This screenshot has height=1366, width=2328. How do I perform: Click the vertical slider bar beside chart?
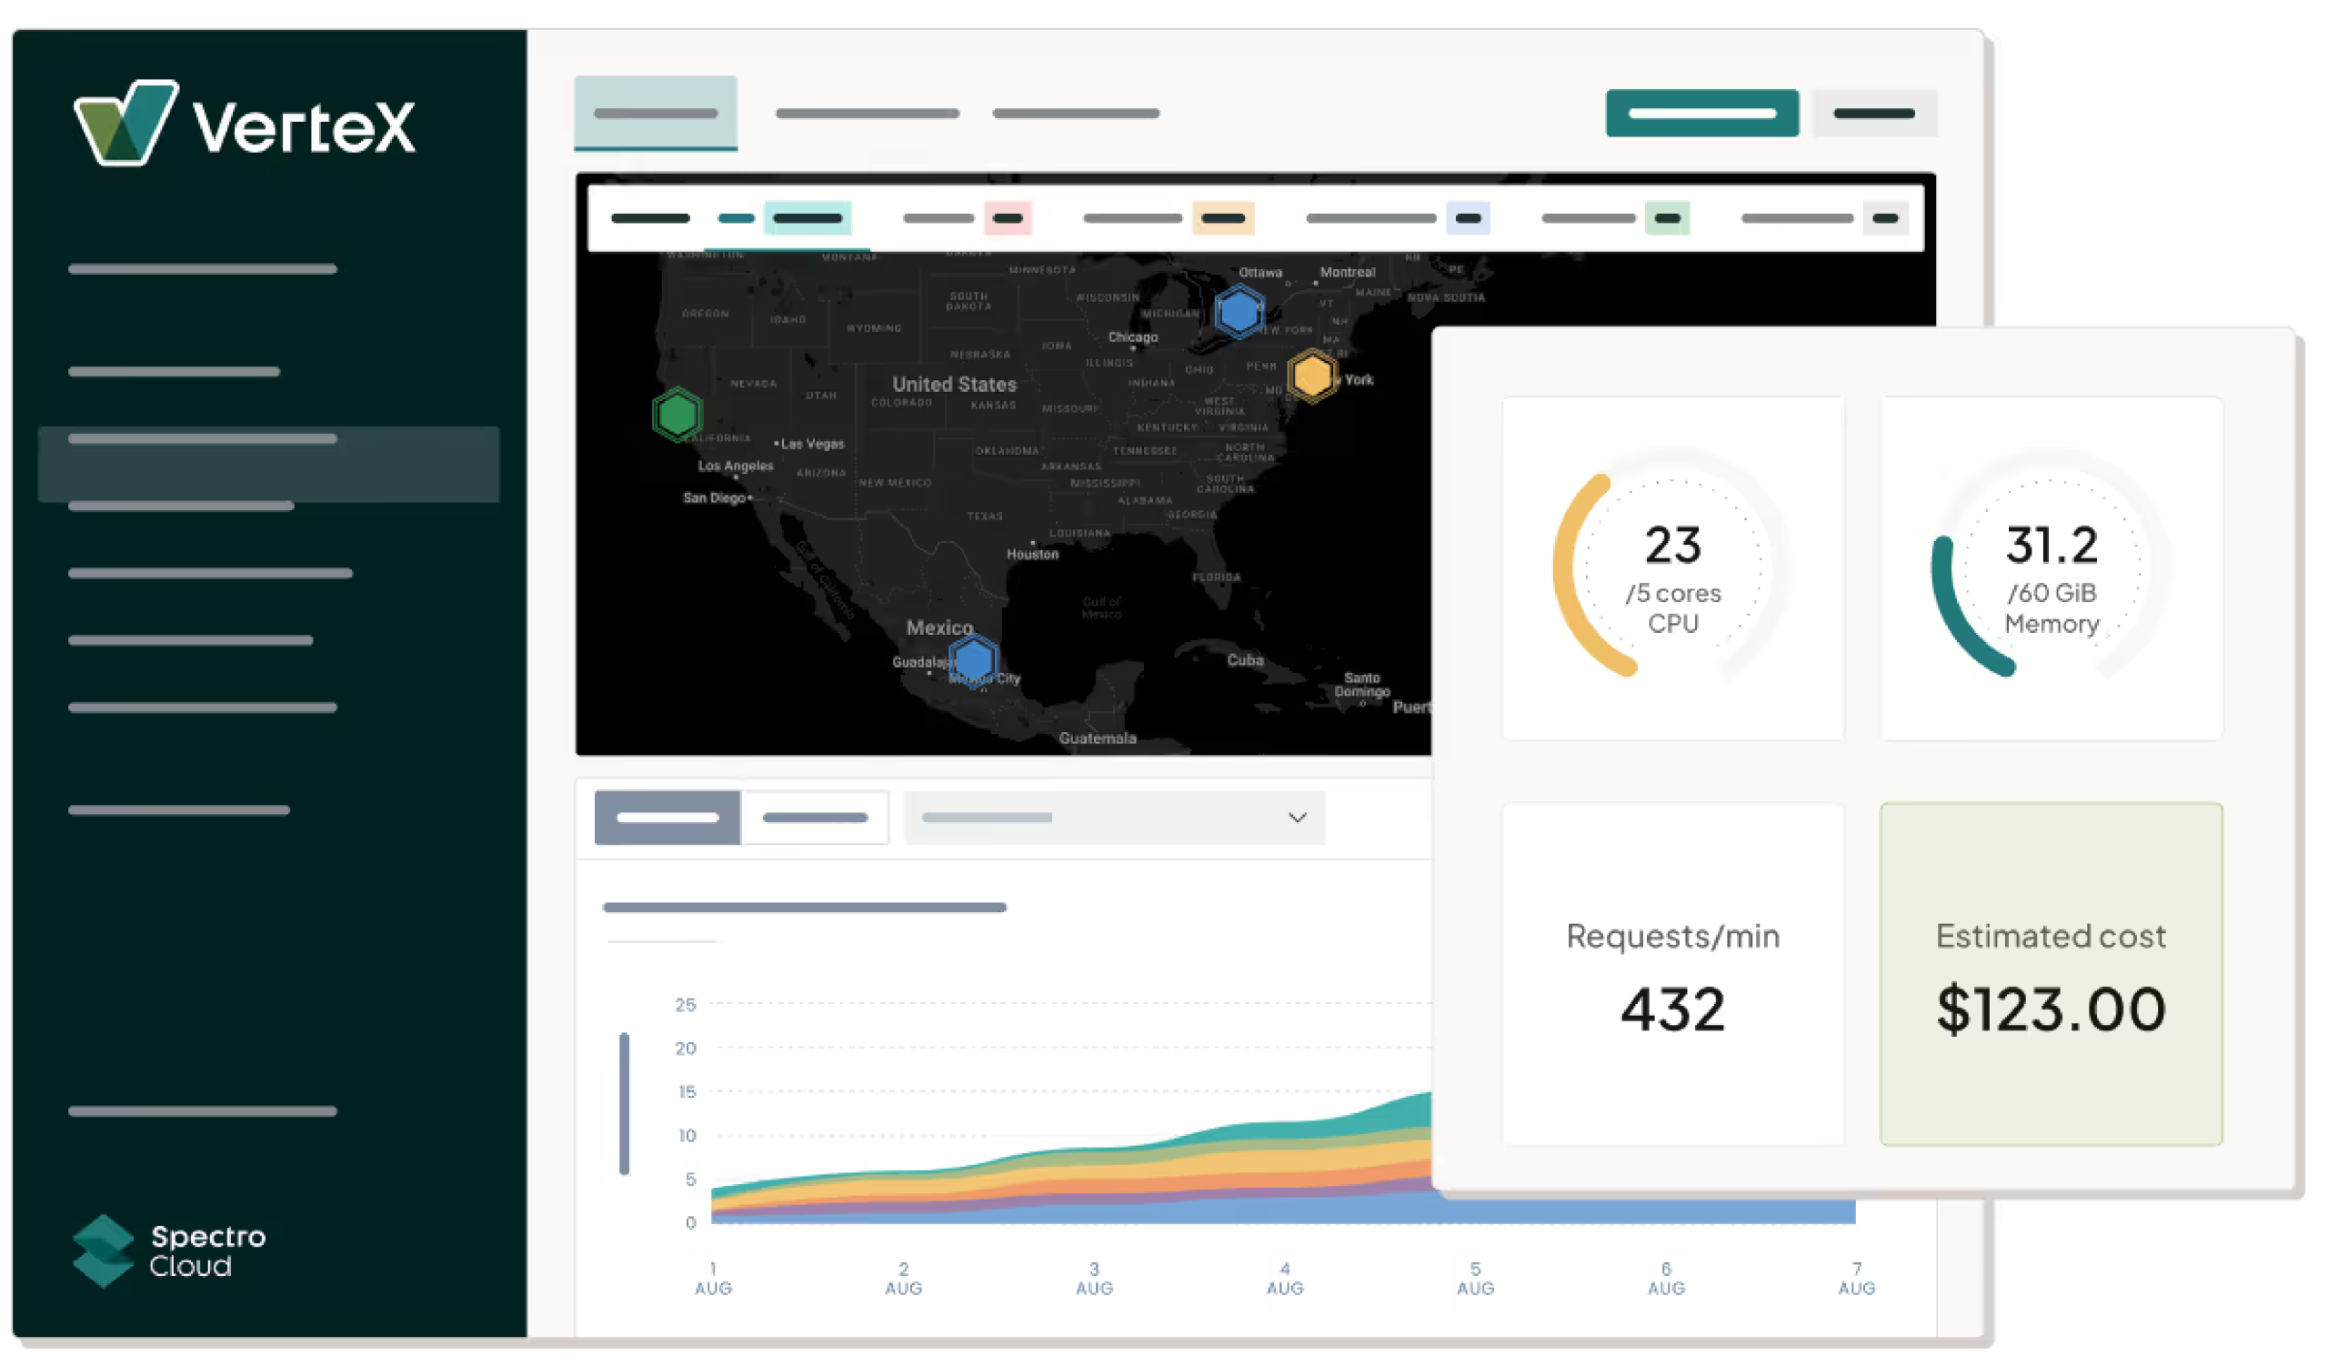pos(625,1104)
